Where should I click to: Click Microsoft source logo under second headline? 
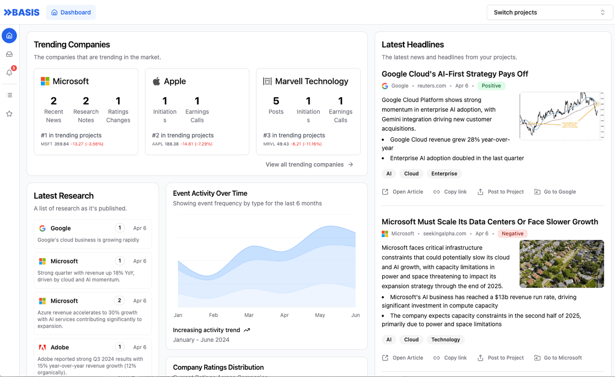(385, 234)
